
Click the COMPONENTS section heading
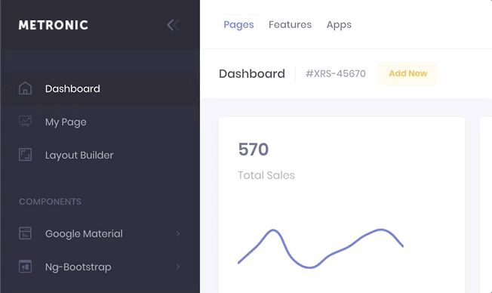(x=51, y=202)
